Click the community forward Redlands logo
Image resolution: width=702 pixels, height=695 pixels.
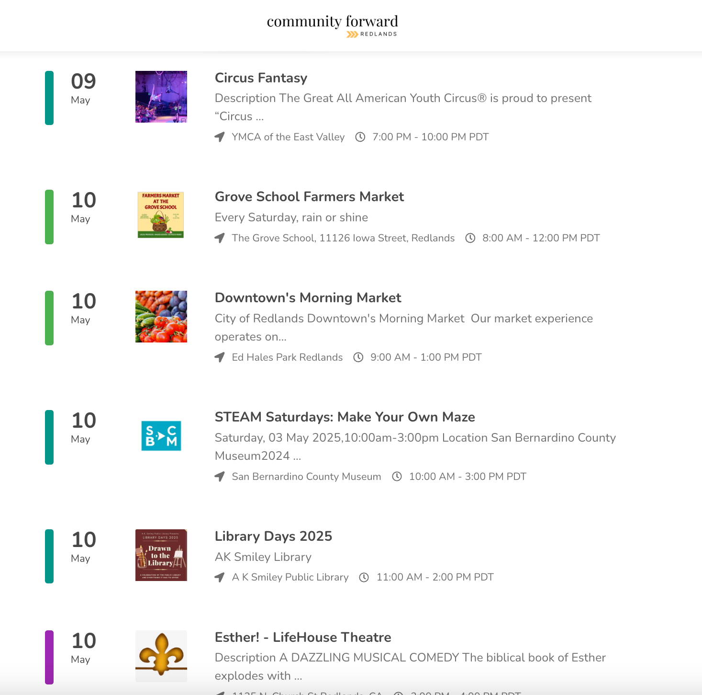tap(333, 26)
